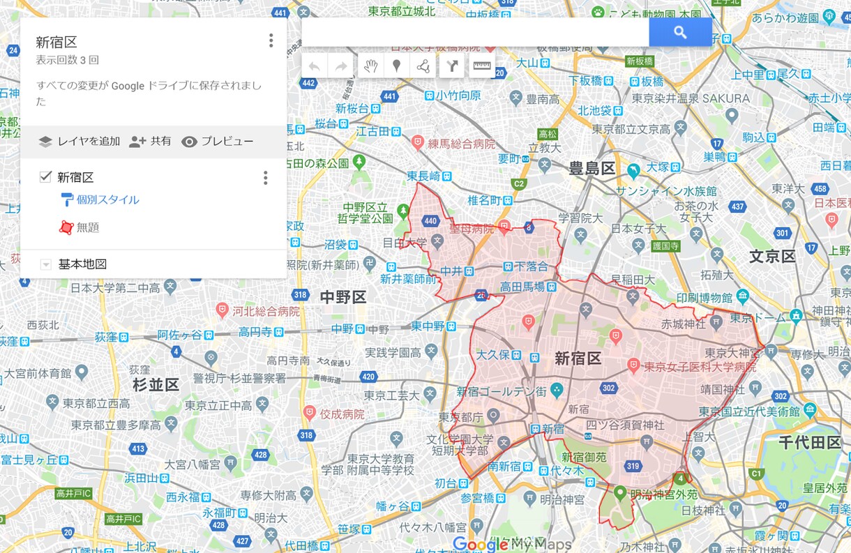Click the blue search button
The width and height of the screenshot is (851, 553).
[x=680, y=32]
